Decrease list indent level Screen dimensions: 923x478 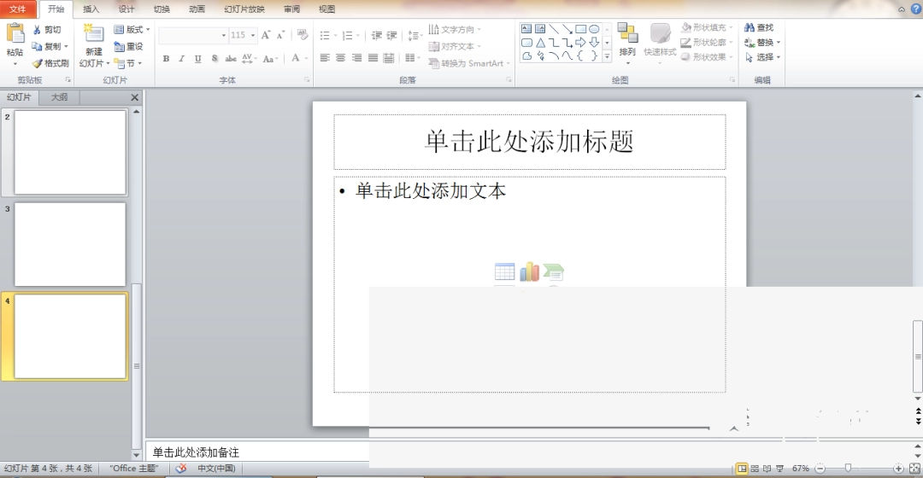click(x=377, y=35)
